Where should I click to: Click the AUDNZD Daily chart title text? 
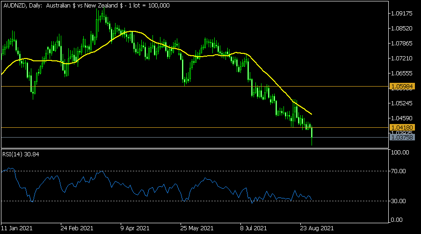87,5
